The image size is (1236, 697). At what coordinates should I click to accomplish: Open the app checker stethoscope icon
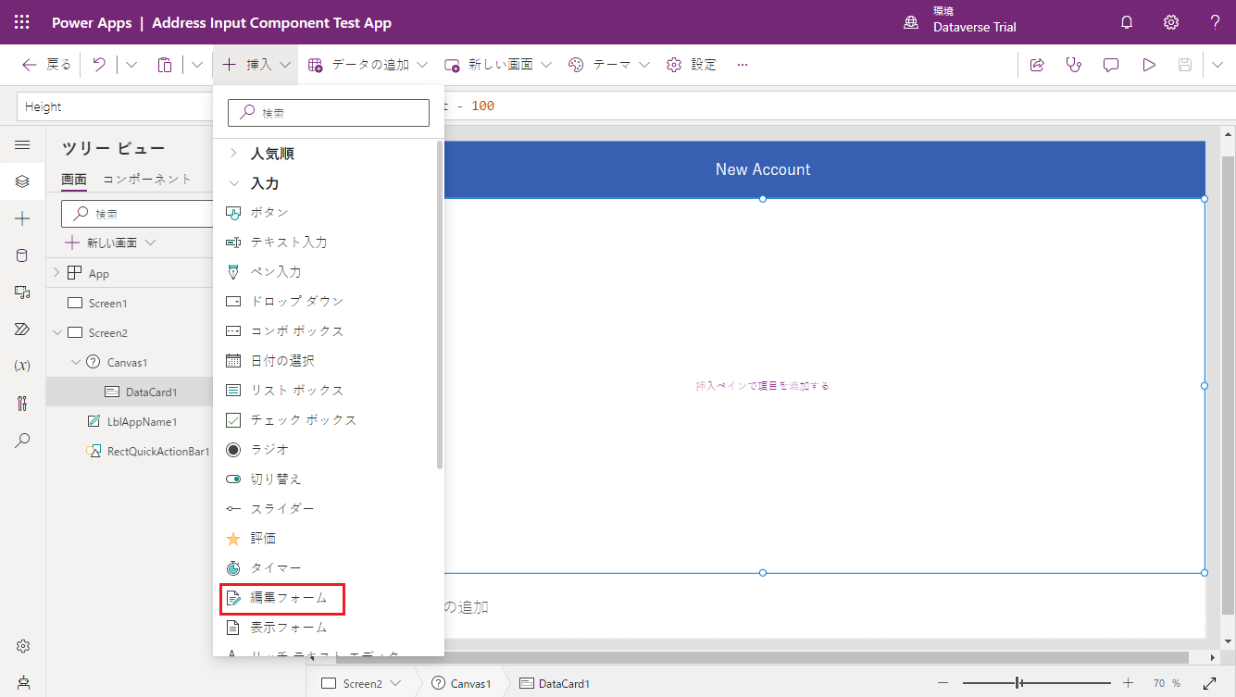tap(1074, 65)
